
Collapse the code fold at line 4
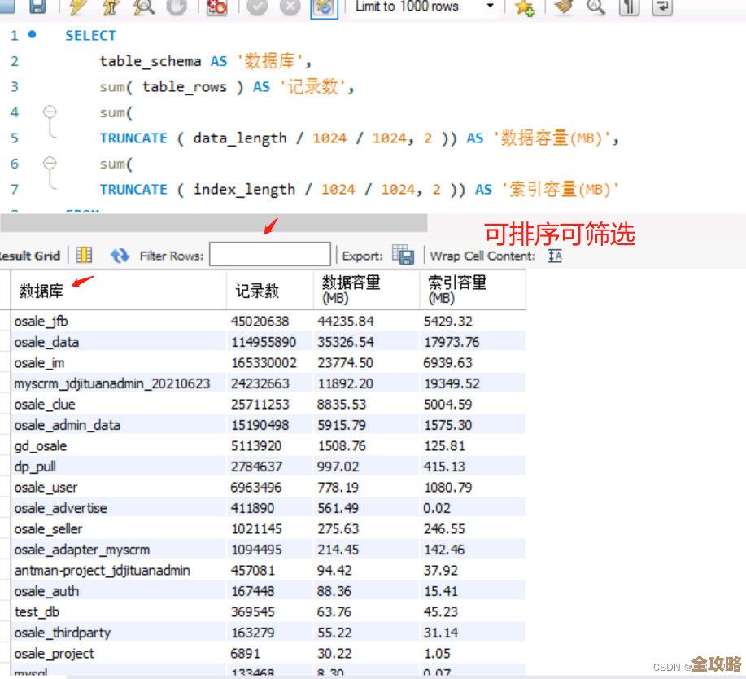[x=50, y=112]
